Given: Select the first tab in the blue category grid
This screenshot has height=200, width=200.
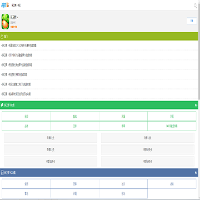Looking at the screenshot, I should pyautogui.click(x=26, y=184).
